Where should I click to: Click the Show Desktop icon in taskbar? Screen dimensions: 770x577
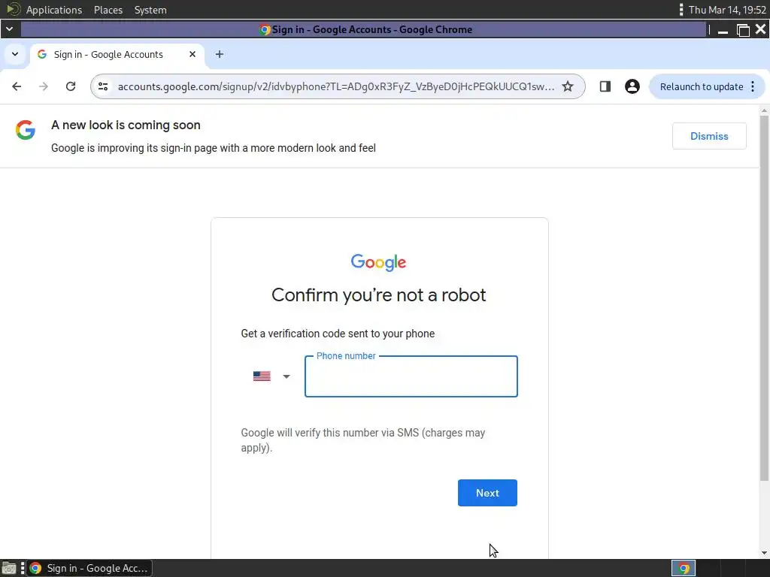click(x=9, y=568)
